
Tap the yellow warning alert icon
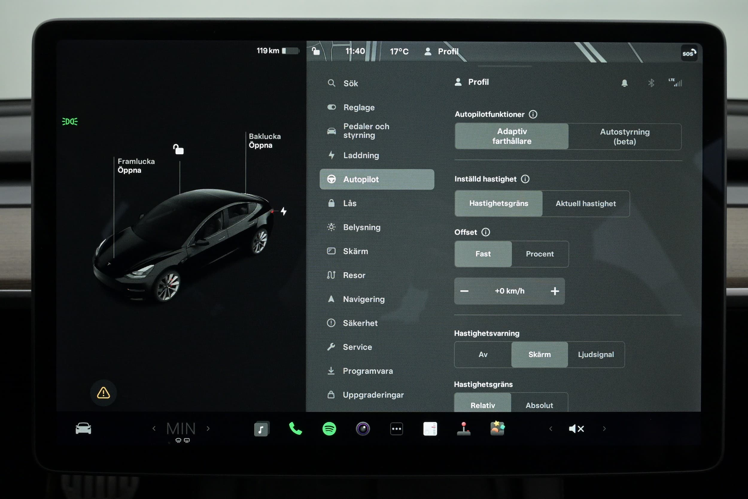click(103, 393)
